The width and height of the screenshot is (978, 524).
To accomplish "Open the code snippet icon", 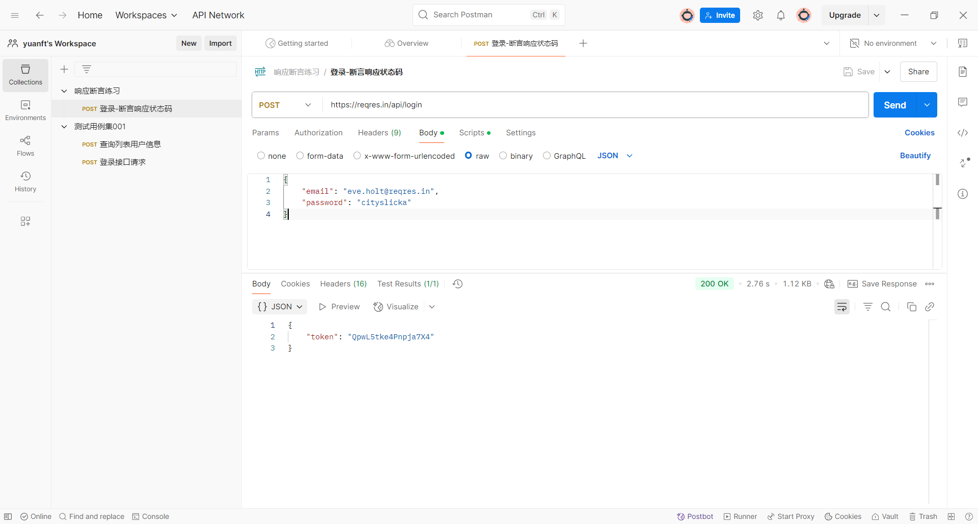I will [963, 133].
